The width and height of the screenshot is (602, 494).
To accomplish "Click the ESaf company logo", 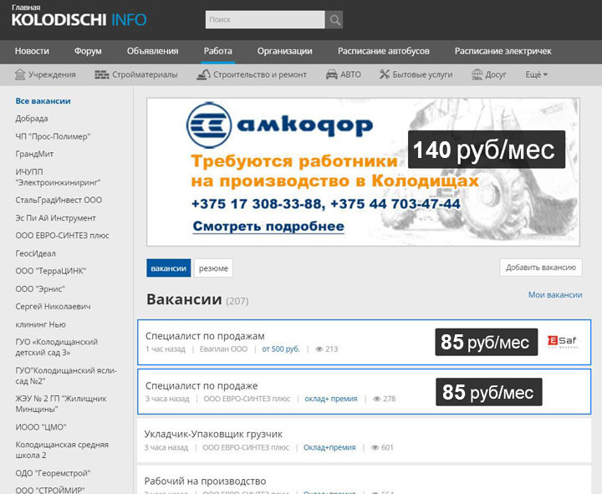I will 563,341.
